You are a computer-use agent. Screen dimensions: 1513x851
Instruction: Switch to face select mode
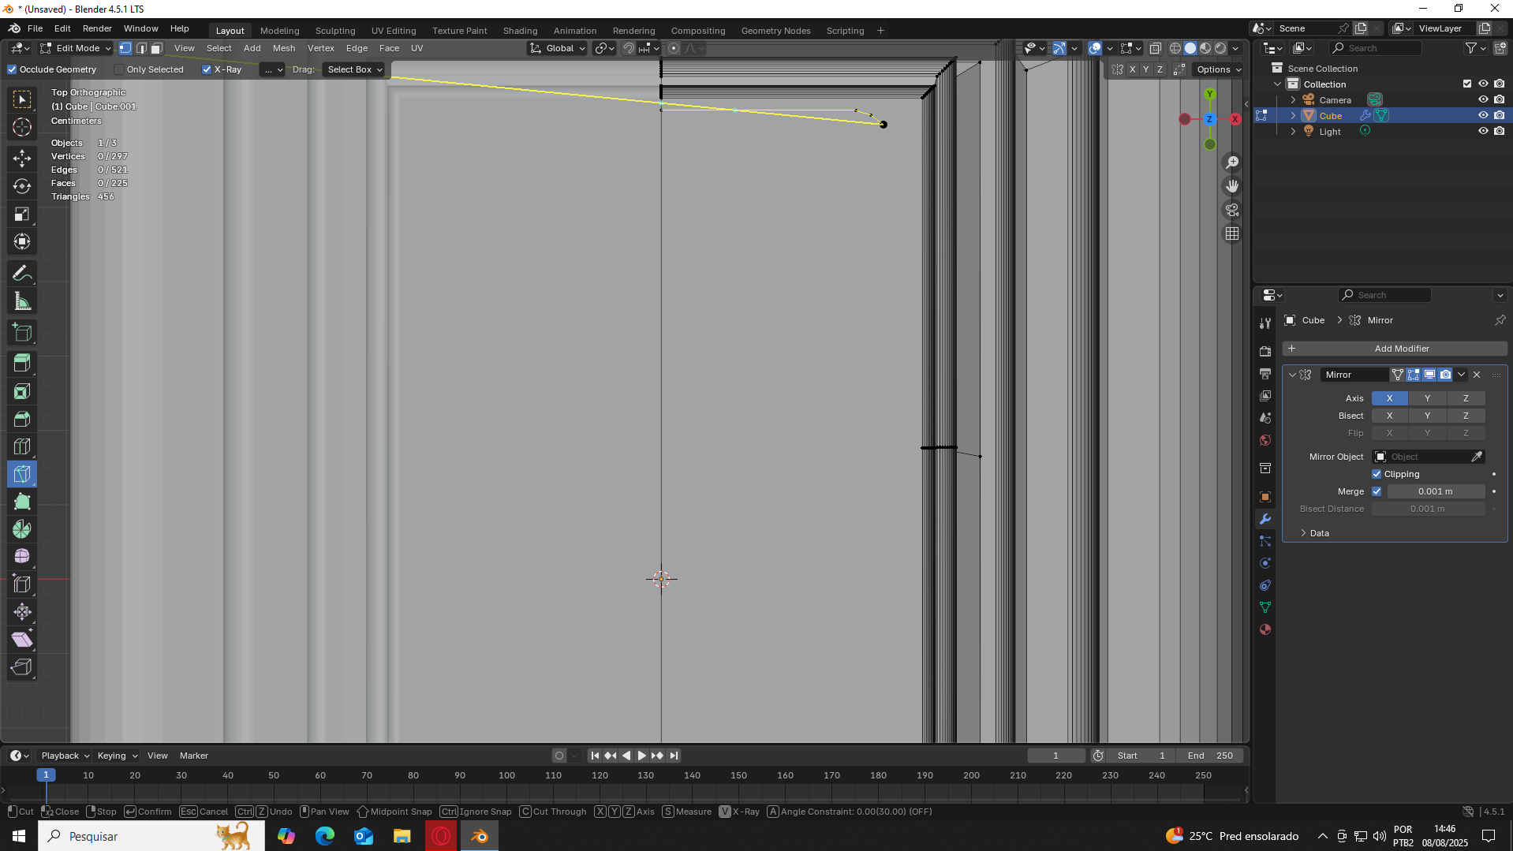(x=156, y=48)
